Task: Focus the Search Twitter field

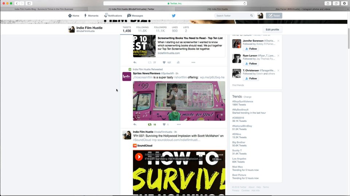Action: [234, 16]
